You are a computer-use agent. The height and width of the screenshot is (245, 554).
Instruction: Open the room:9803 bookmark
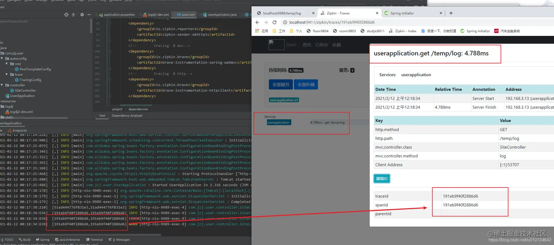(x=344, y=31)
